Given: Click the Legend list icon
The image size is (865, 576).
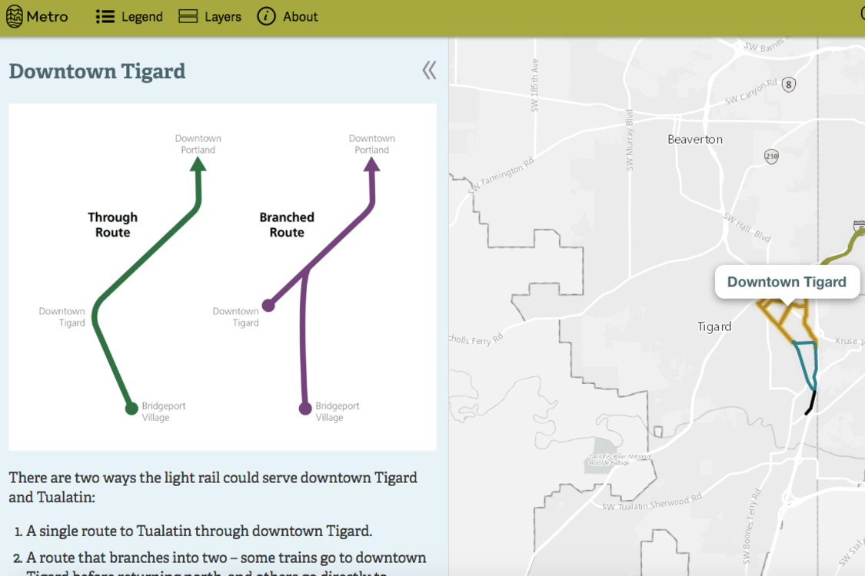Looking at the screenshot, I should [105, 17].
